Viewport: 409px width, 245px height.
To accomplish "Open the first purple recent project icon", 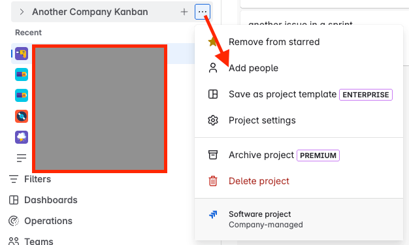I will (22, 54).
